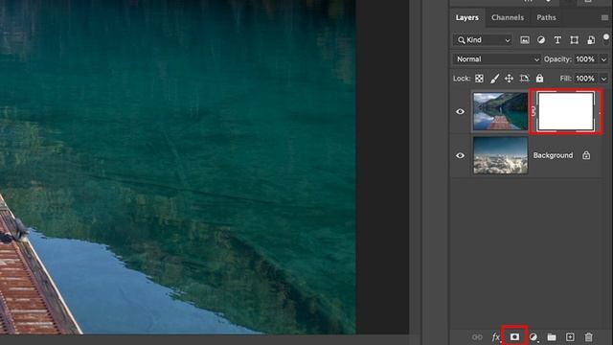
Task: Click the Fill label
Action: (x=566, y=79)
